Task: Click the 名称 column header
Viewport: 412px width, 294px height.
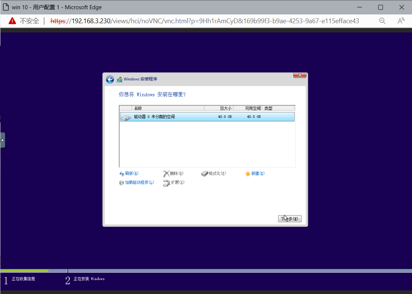Action: pyautogui.click(x=168, y=108)
